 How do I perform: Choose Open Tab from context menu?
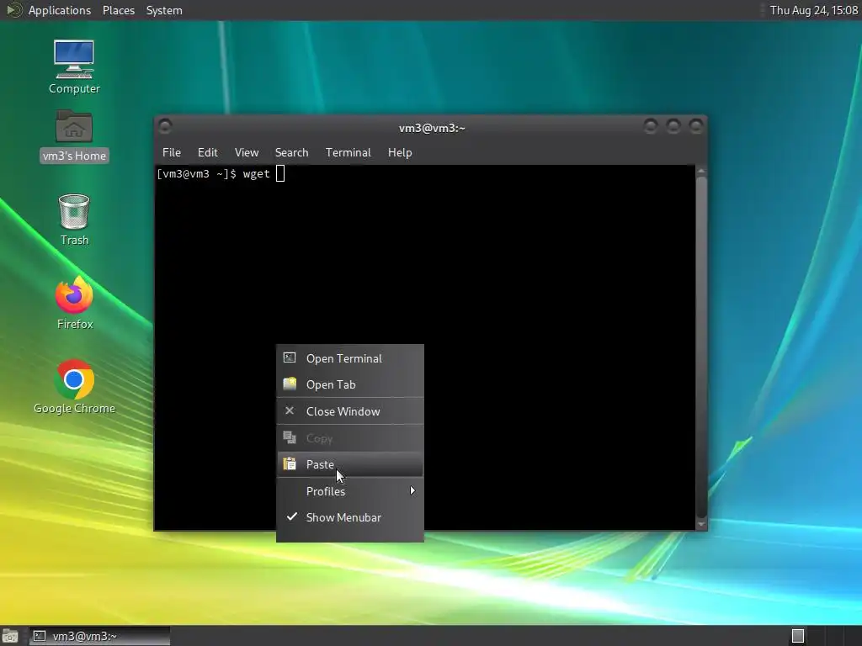350,384
